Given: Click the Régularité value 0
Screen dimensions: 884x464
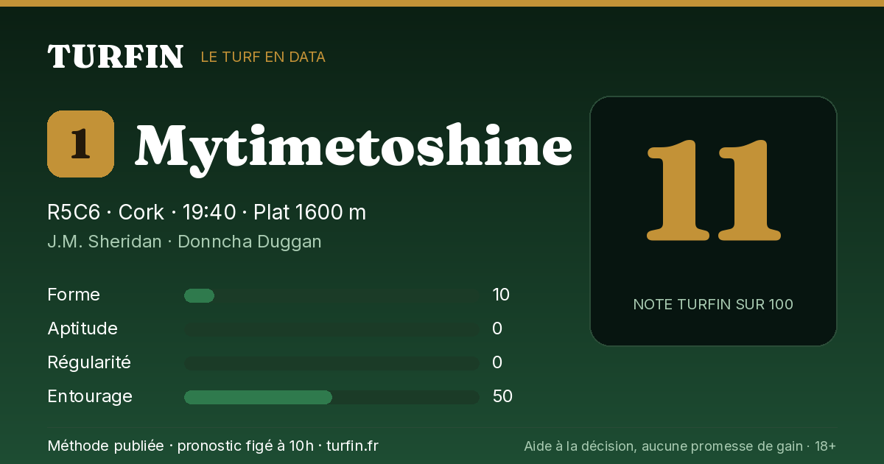Looking at the screenshot, I should click(x=497, y=362).
